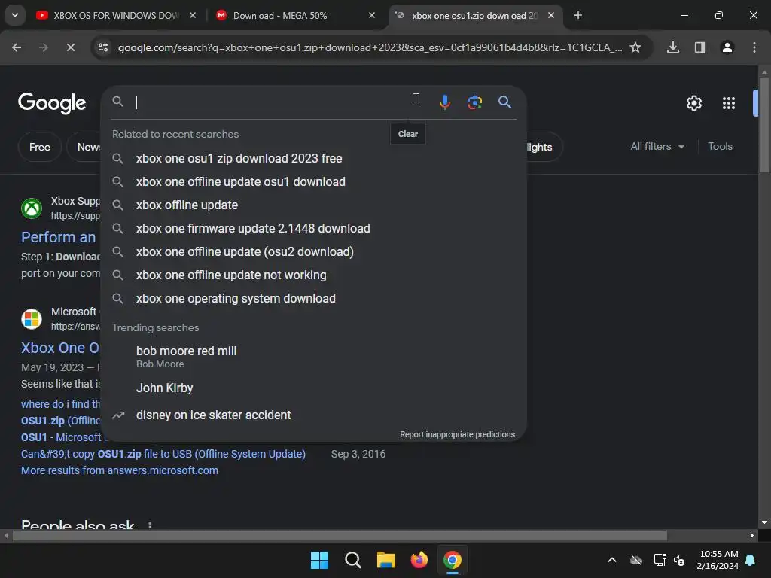This screenshot has width=771, height=578.
Task: Open the muted volume tray icon
Action: coord(680,560)
